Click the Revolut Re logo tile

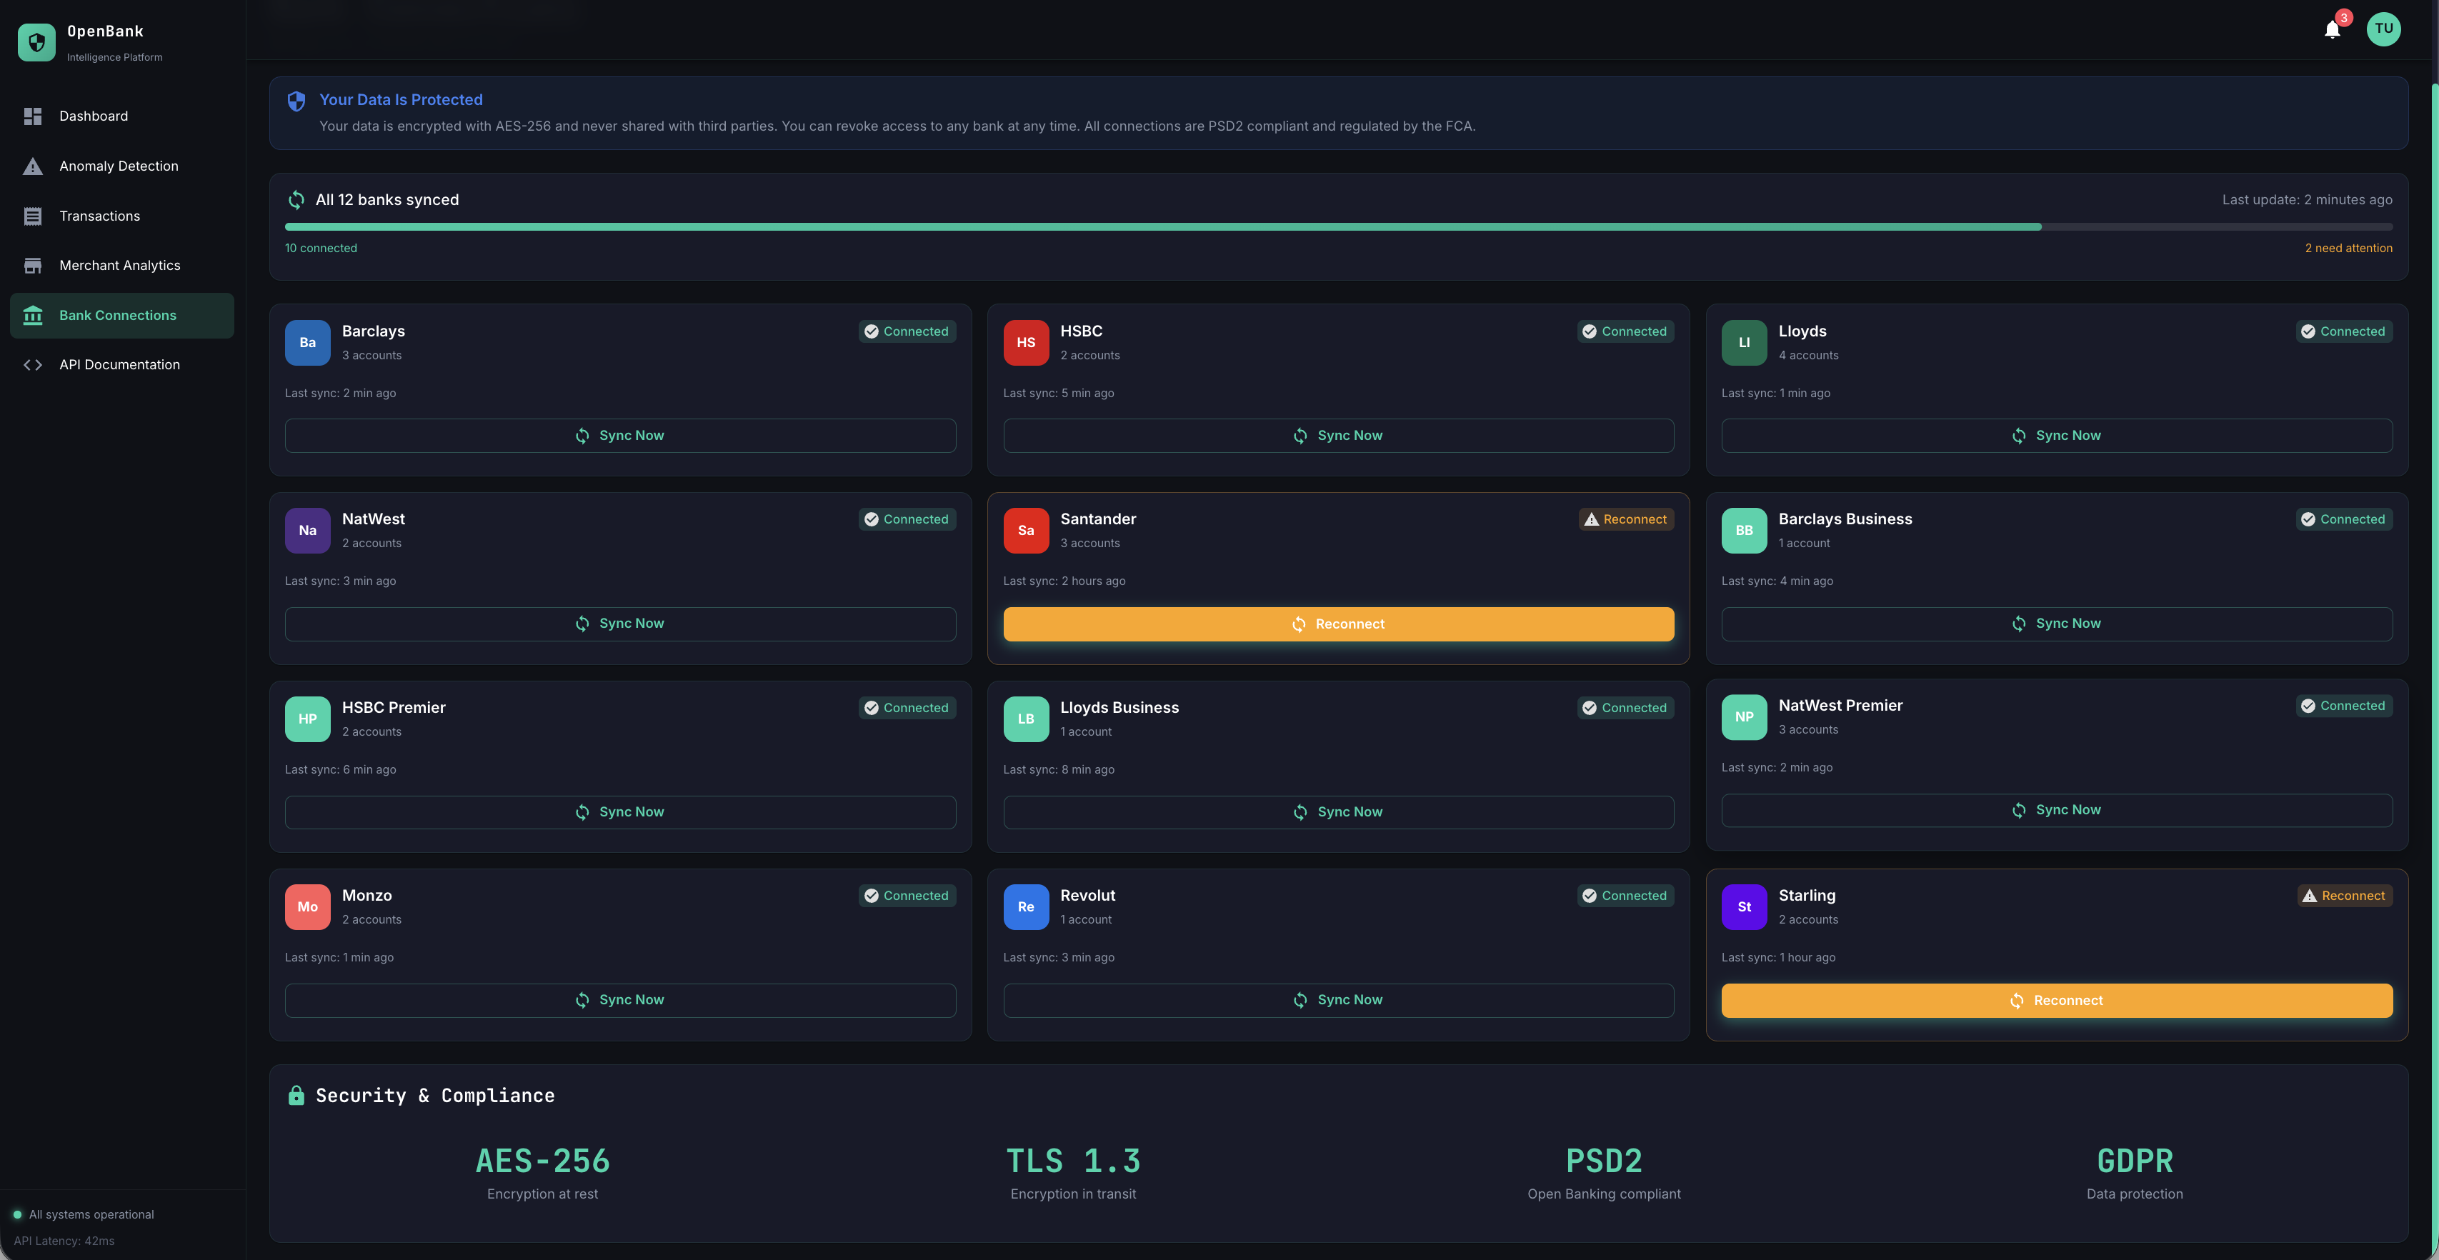point(1025,907)
